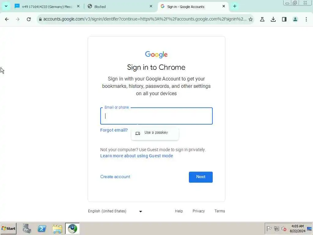Select Use a passkey suggestion

pyautogui.click(x=155, y=133)
